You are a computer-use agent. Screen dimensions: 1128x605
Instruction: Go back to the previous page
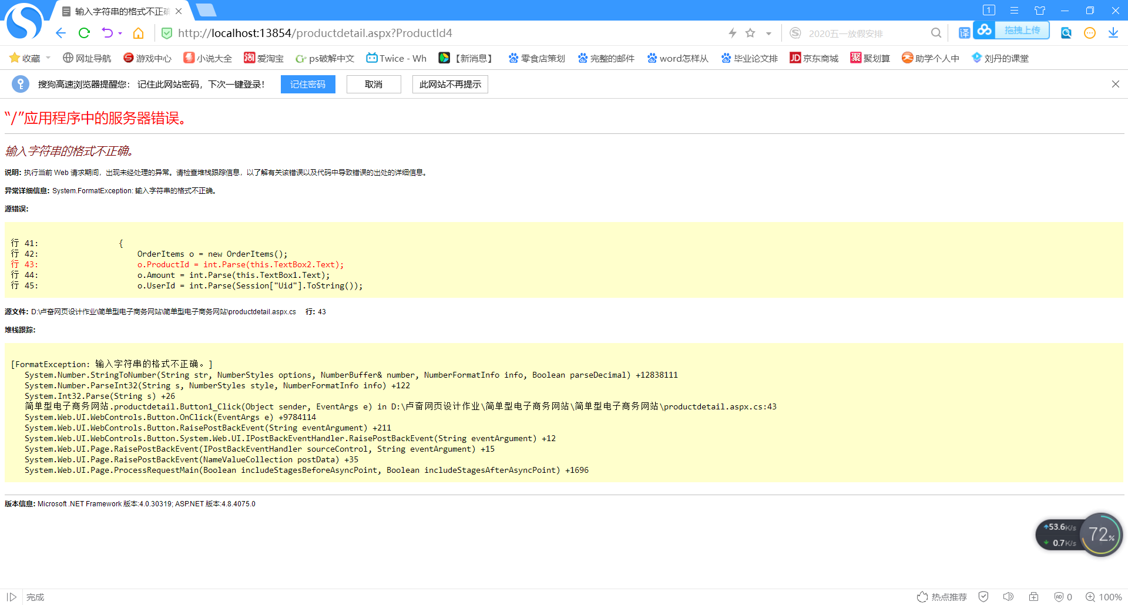(61, 33)
